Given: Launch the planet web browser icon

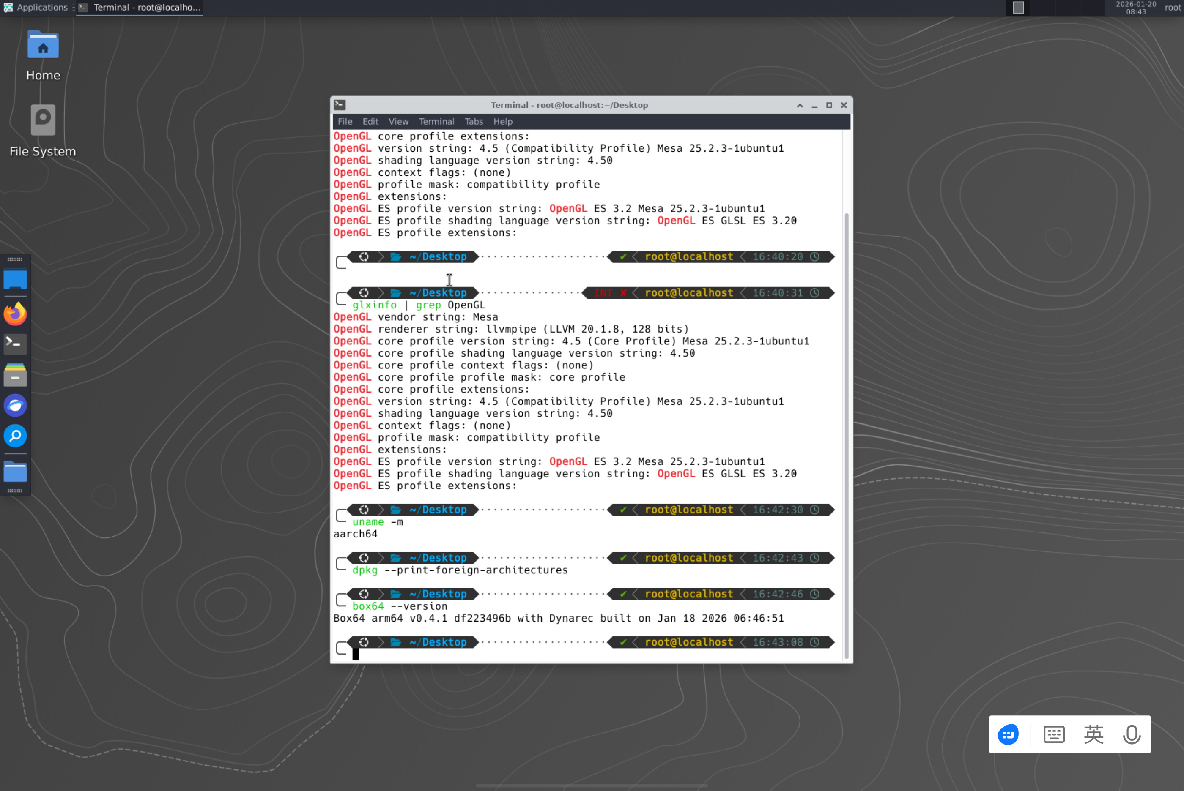Looking at the screenshot, I should [x=15, y=406].
